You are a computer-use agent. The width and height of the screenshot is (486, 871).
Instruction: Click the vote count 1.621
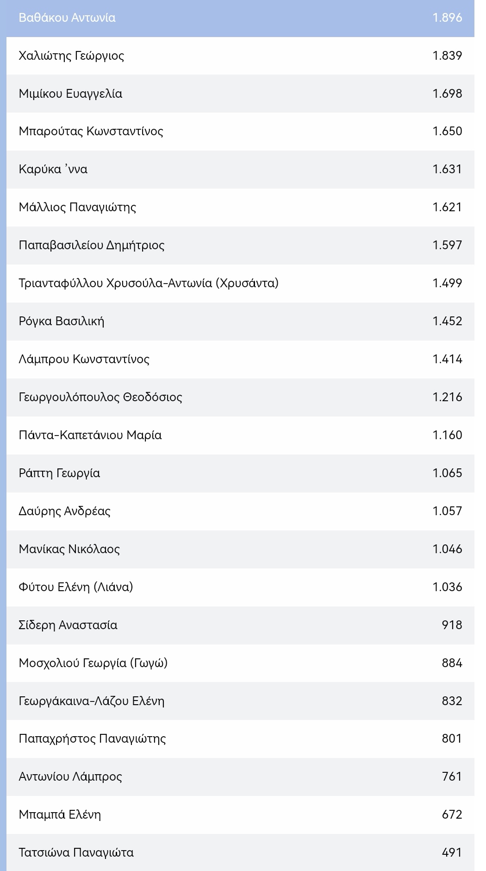tap(447, 207)
